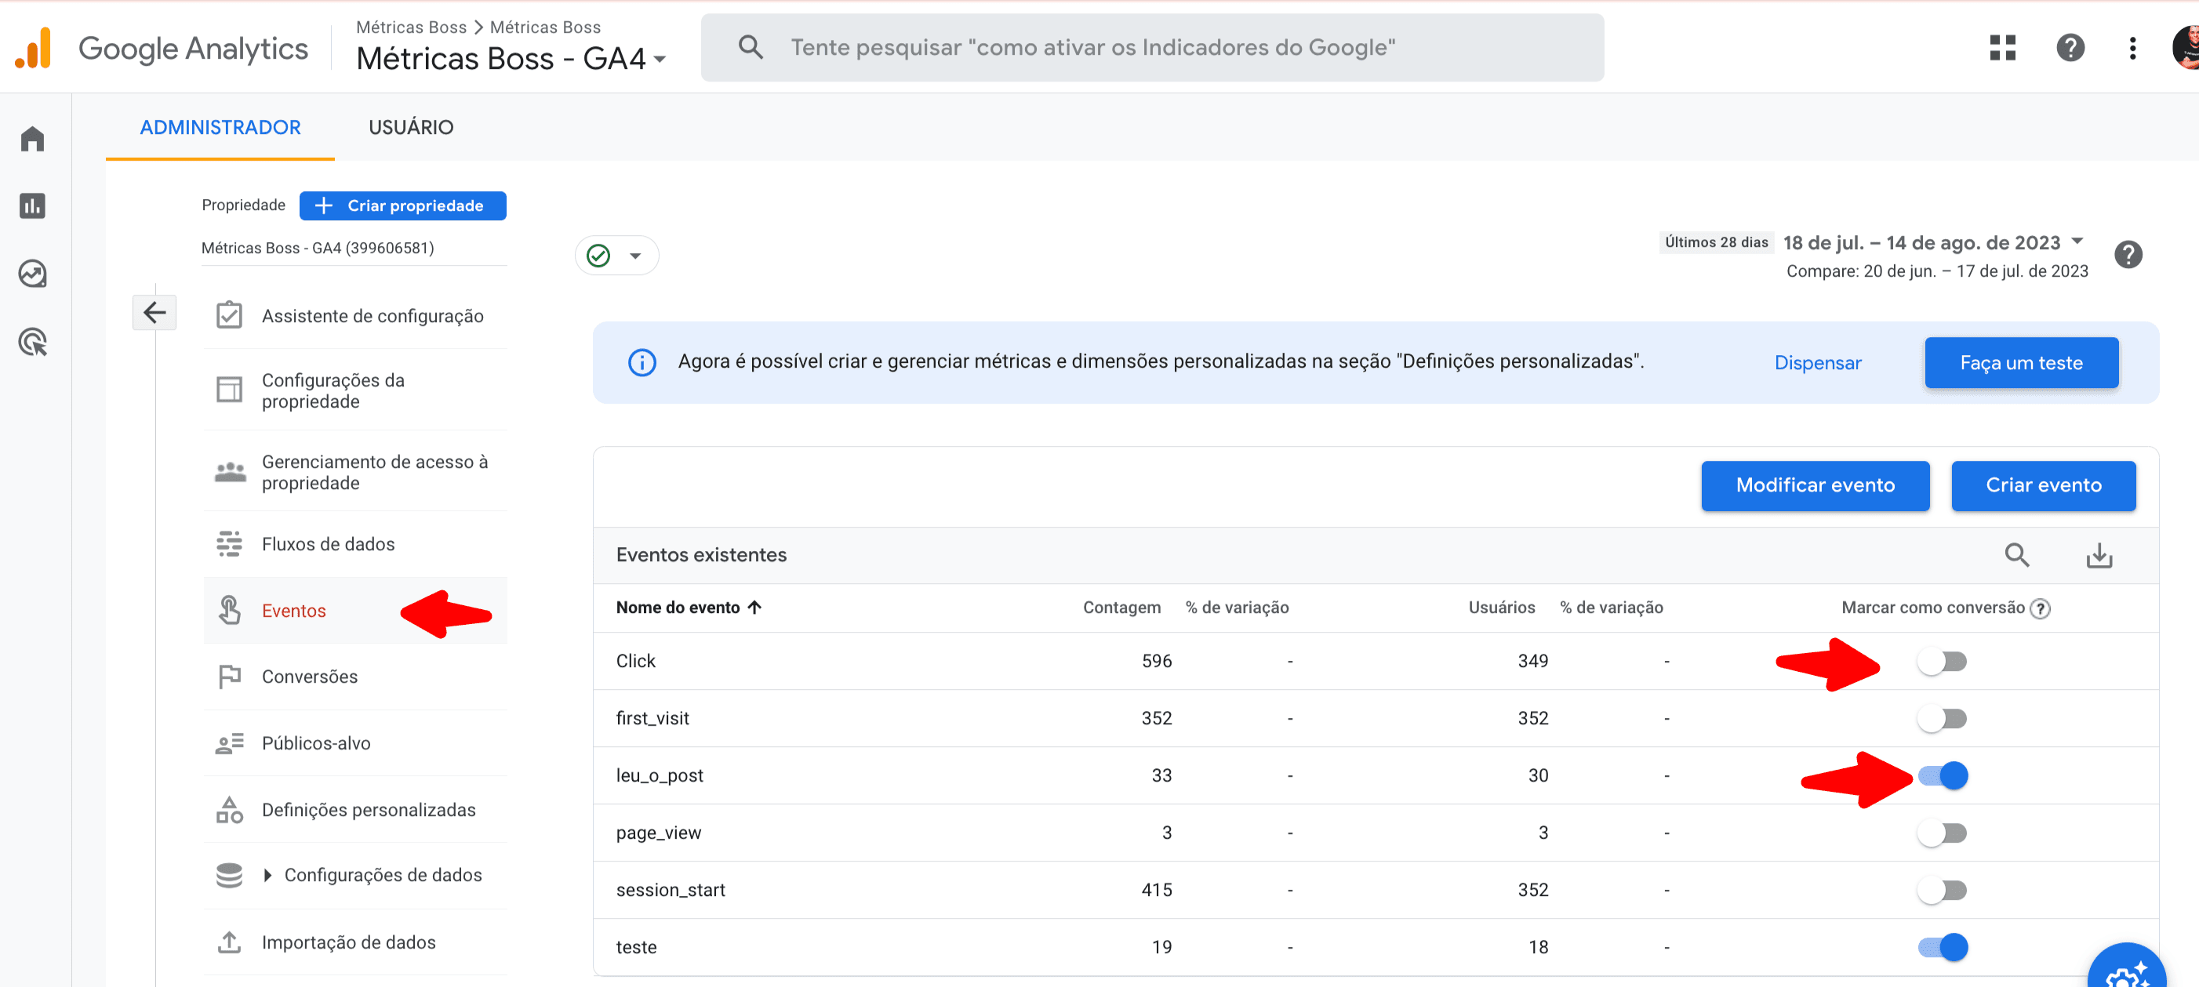Click the back arrow beside property menu
Screen dimensions: 2199x987
click(x=154, y=312)
